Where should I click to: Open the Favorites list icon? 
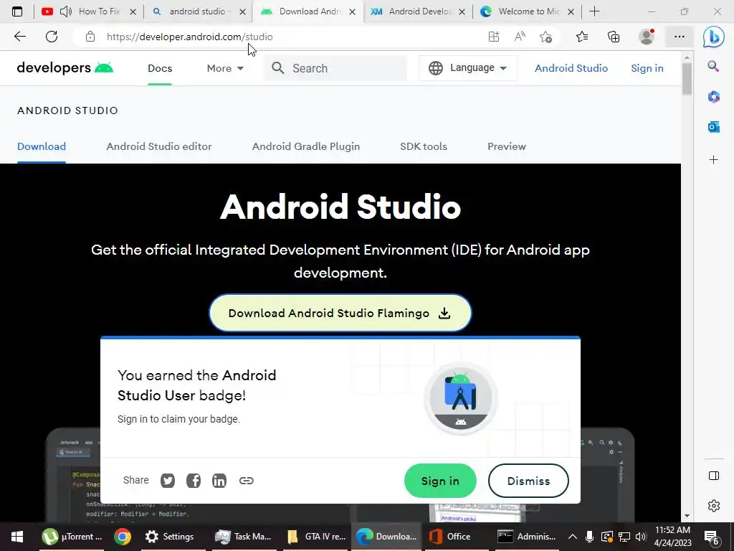coord(582,37)
